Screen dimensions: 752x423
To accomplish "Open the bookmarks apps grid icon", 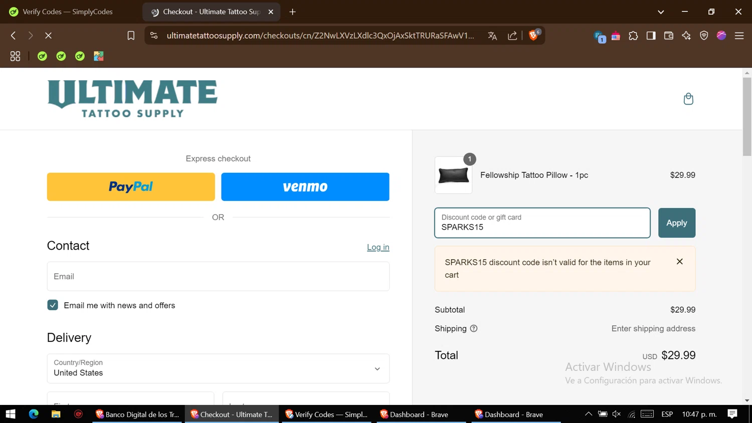I will [x=15, y=56].
